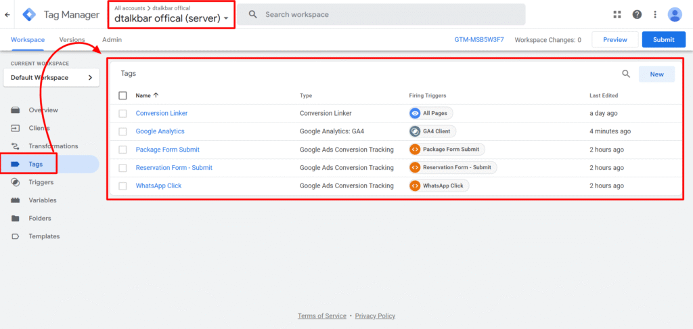Open the help question mark icon
Image resolution: width=693 pixels, height=329 pixels.
637,14
